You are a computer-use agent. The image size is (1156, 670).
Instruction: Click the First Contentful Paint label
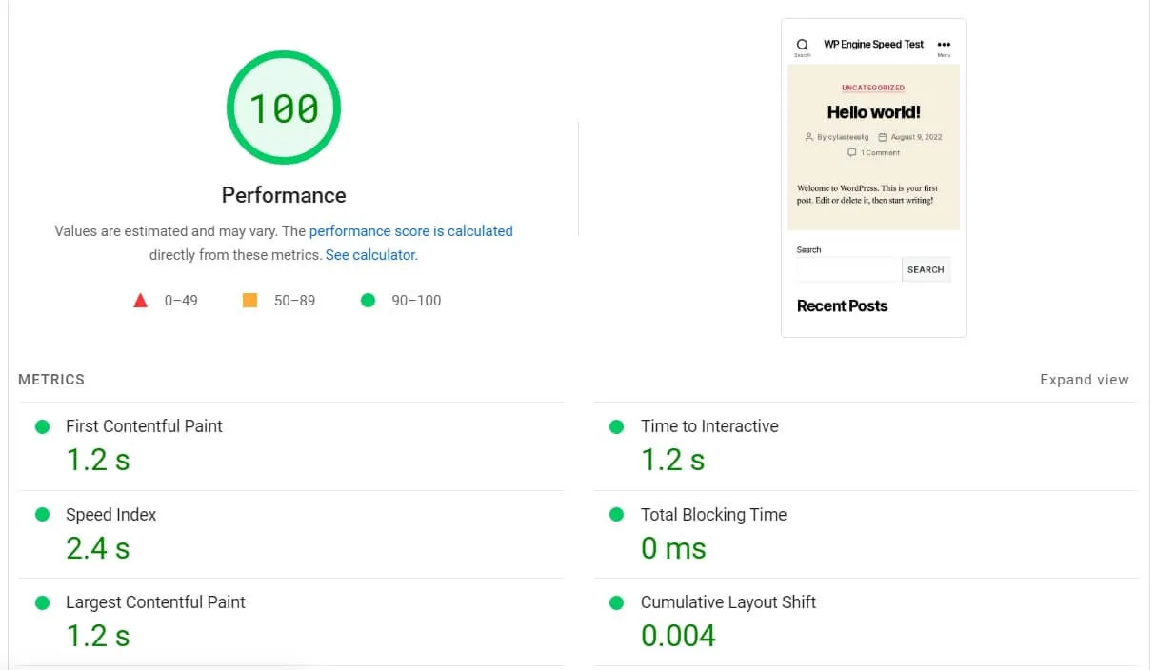[x=144, y=426]
